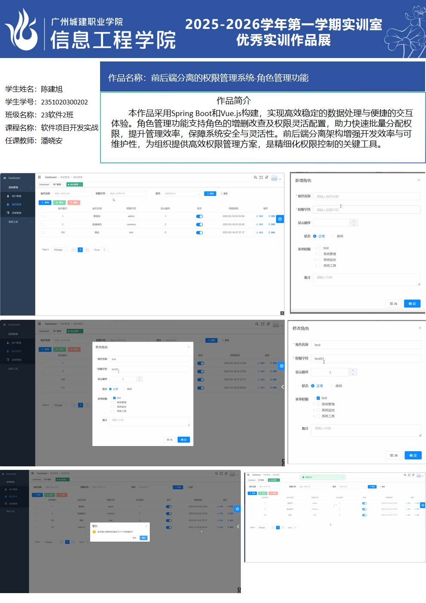Screen dimensions: 426x603
Task: Click the X icon on the 警告 dialog
Action: click(x=146, y=526)
